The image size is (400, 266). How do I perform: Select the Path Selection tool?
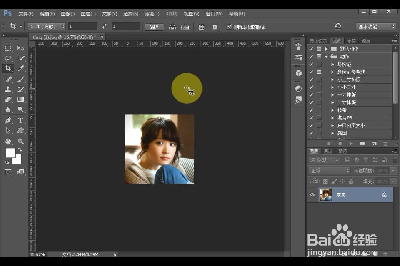[8, 130]
